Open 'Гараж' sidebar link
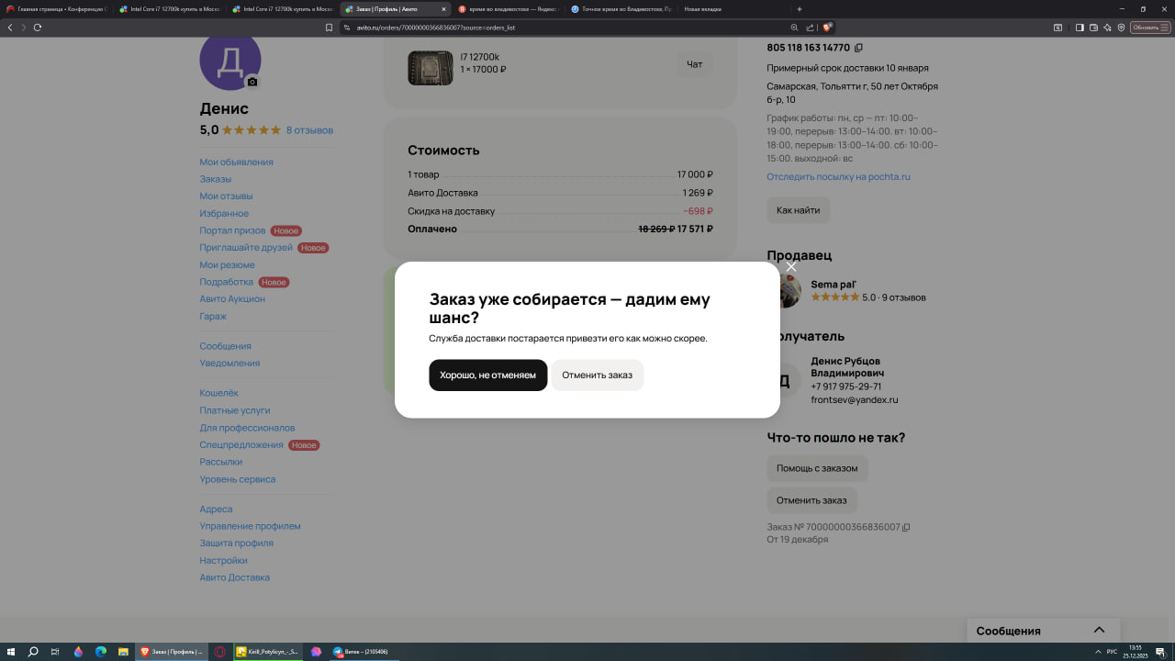Viewport: 1175px width, 661px height. (213, 317)
